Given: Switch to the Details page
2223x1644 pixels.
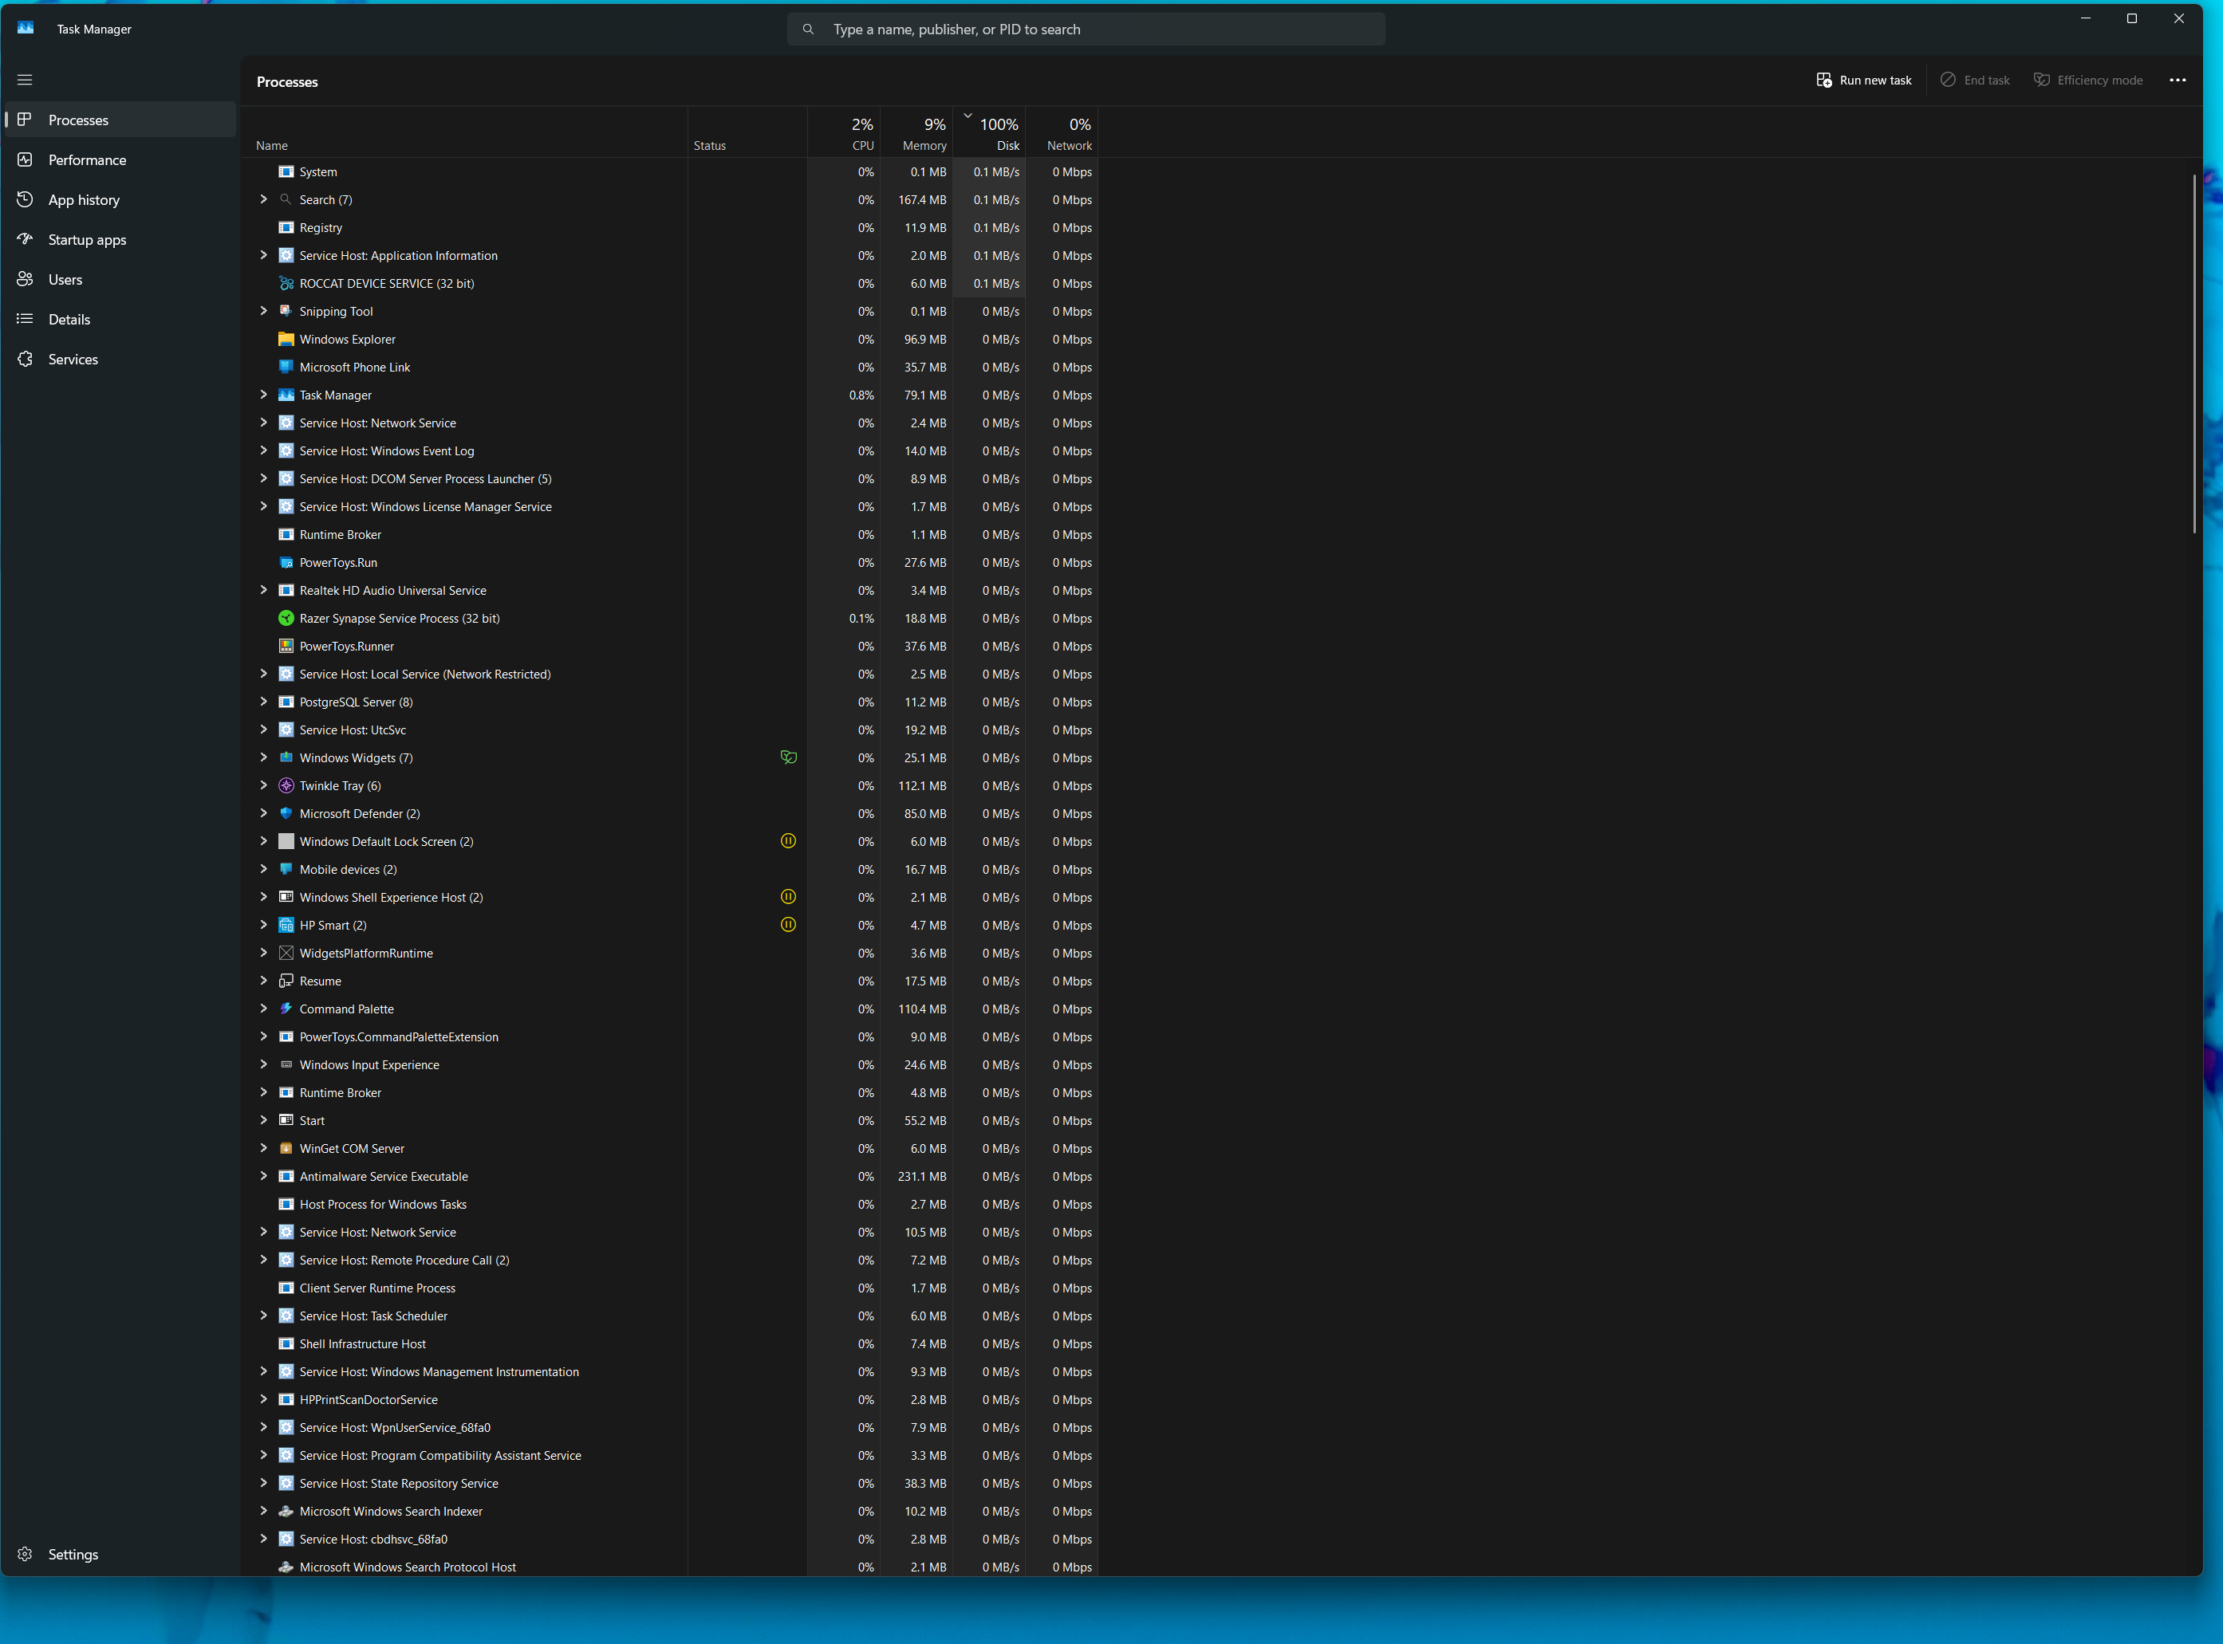Looking at the screenshot, I should (x=120, y=318).
